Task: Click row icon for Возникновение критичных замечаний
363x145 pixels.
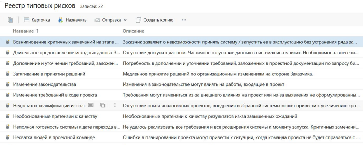Action: pyautogui.click(x=8, y=42)
